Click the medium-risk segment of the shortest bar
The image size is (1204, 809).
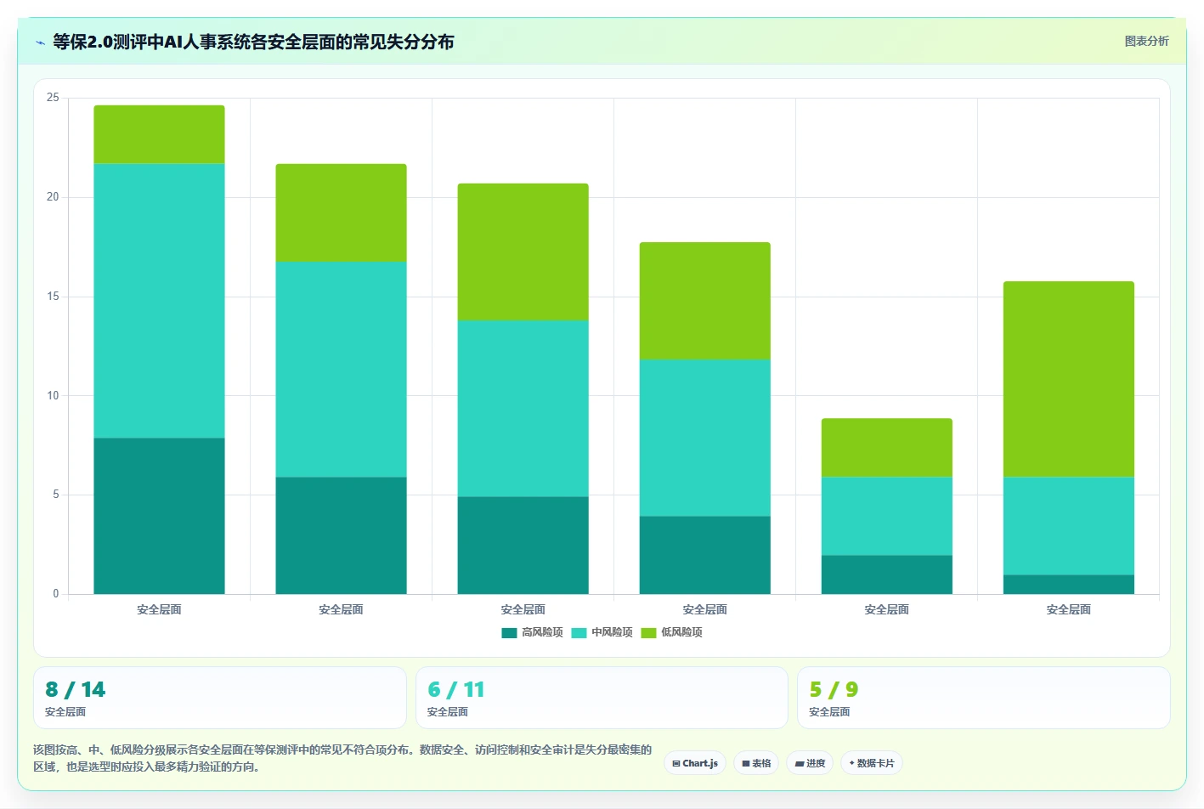pos(887,517)
